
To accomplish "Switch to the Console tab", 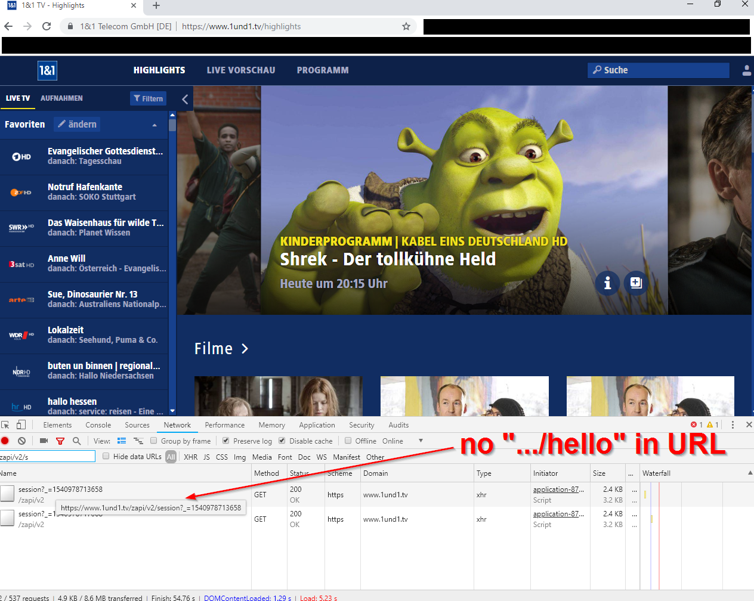I will [98, 425].
